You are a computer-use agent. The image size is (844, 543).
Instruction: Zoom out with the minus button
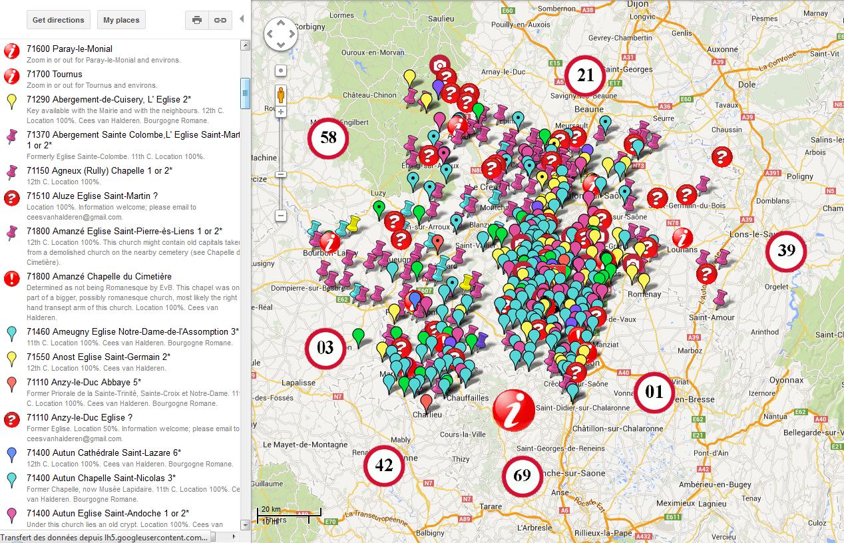[281, 216]
